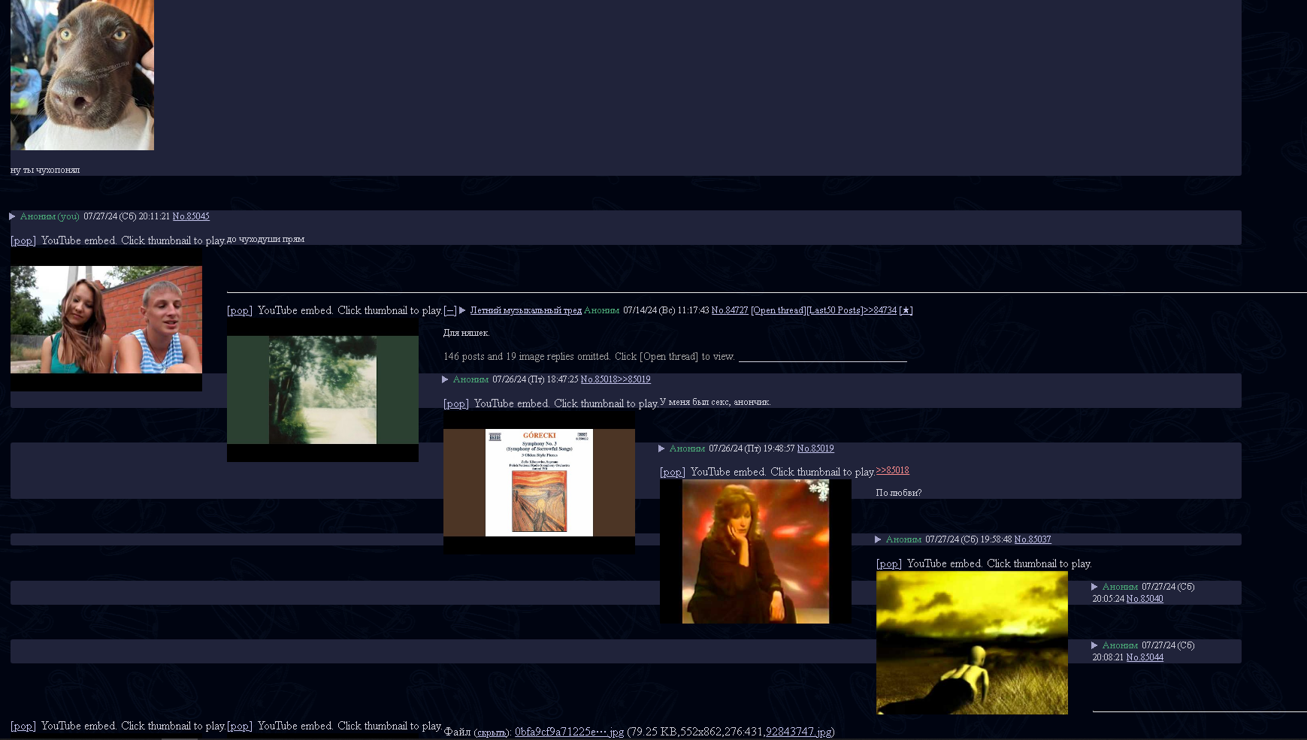Click [pop] above the red-haired woman video

[673, 472]
